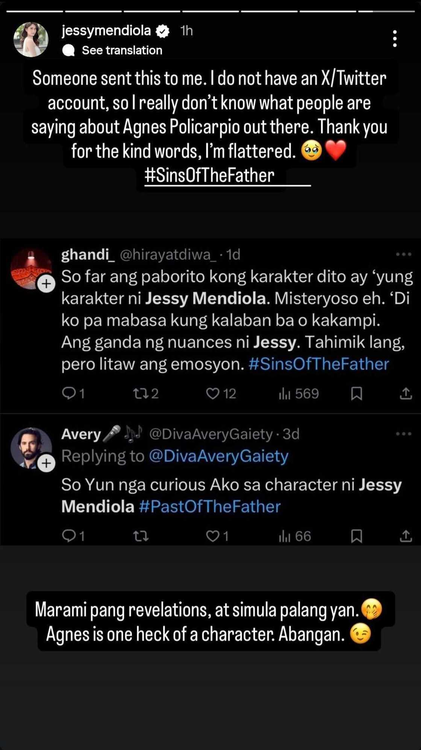Bookmark the ghandi_ tweet
421x750 pixels.
click(x=356, y=394)
